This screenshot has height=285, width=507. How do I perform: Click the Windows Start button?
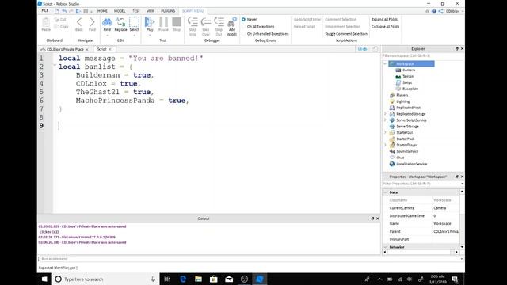click(44, 279)
